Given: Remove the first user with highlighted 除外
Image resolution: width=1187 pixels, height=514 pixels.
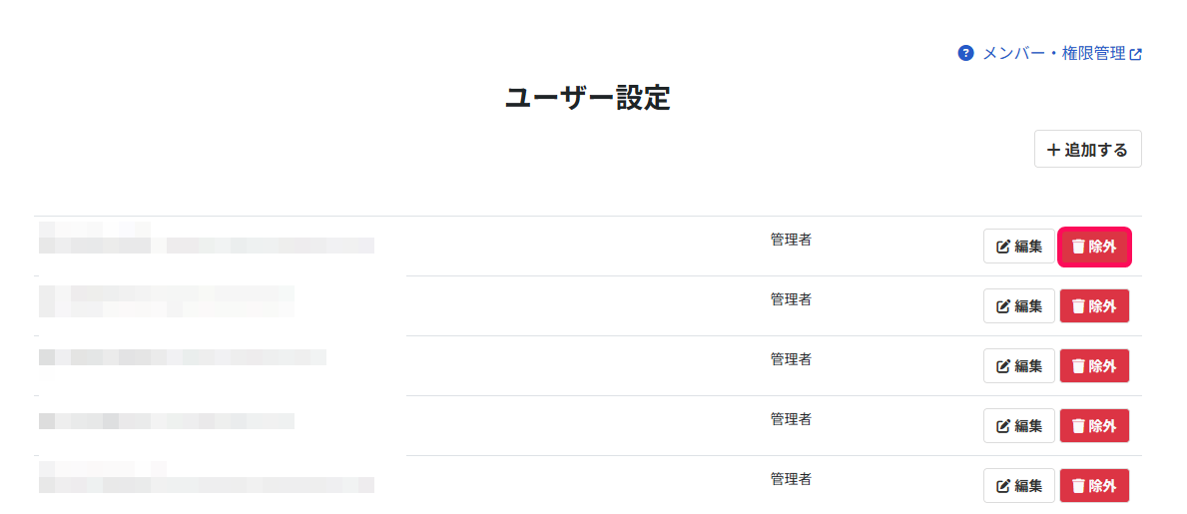Looking at the screenshot, I should click(1094, 247).
